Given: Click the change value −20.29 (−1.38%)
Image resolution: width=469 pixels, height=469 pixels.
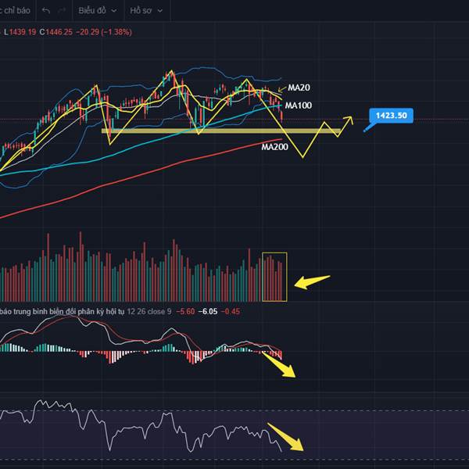Looking at the screenshot, I should pos(103,32).
